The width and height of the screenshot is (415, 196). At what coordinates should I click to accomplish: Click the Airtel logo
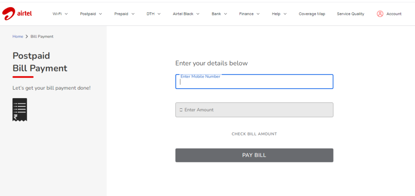click(x=17, y=14)
